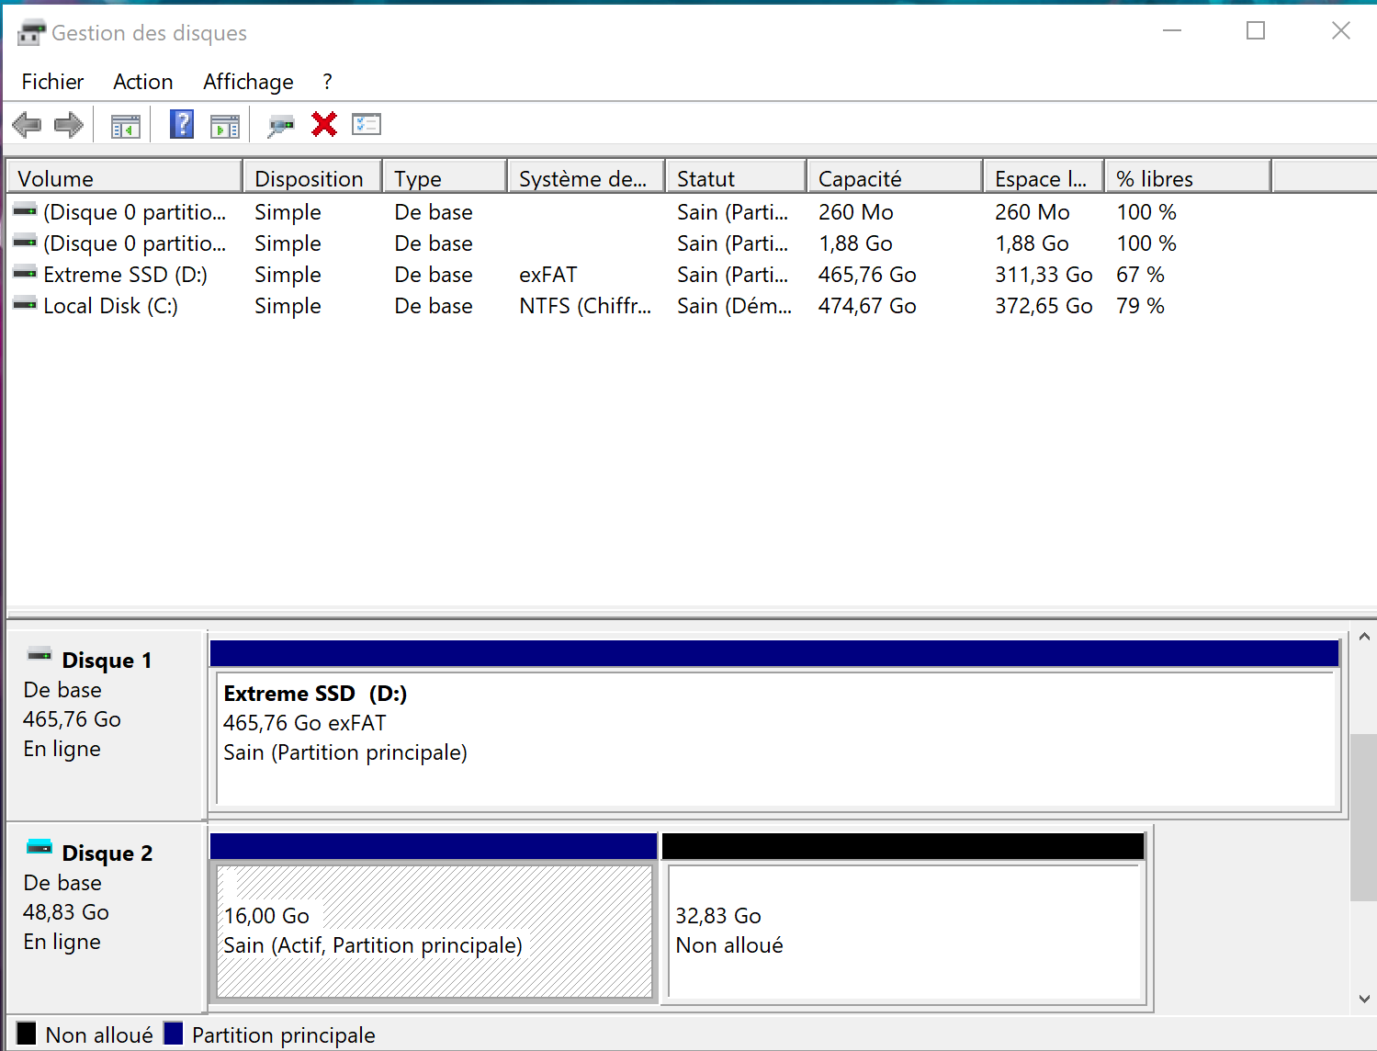Viewport: 1377px width, 1051px height.
Task: Click the scroll down arrow in the disk pane
Action: click(x=1364, y=999)
